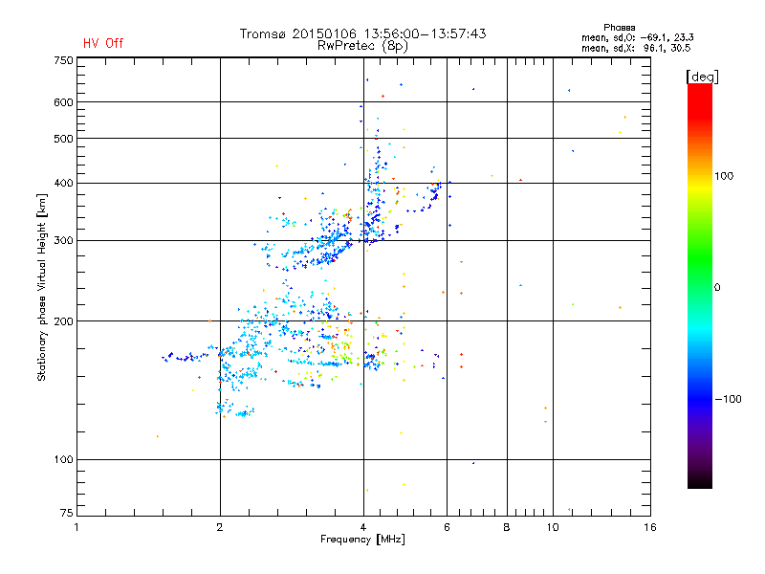
Task: Click the '[deg]' colorbar unit label
Action: [702, 77]
